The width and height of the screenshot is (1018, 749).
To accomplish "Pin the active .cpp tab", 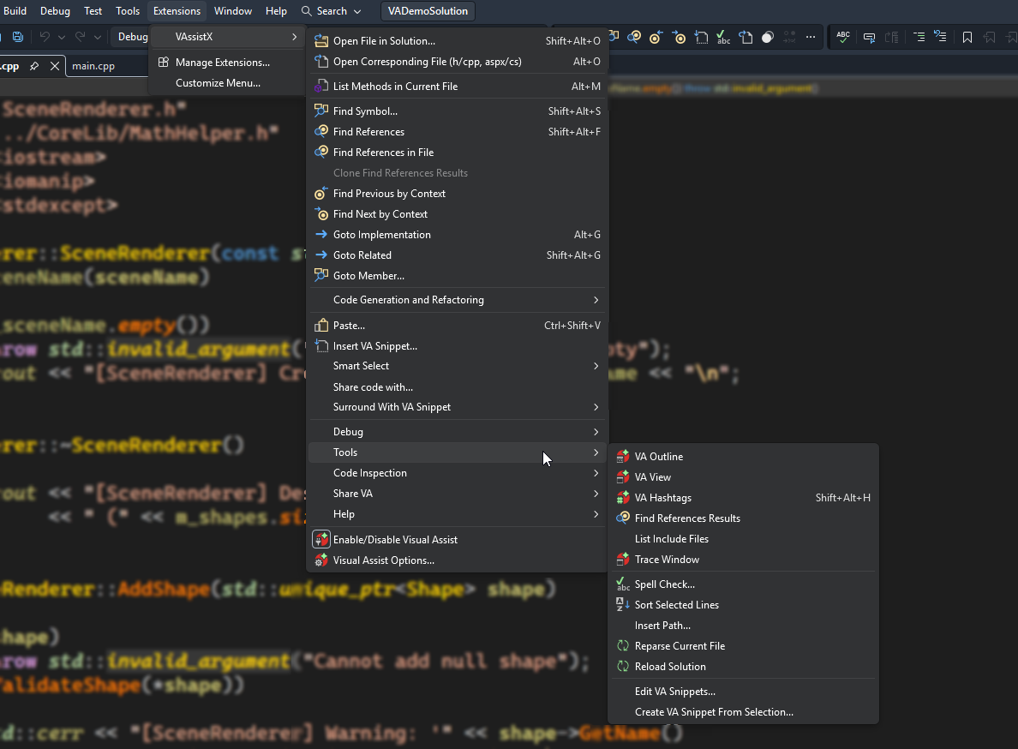I will click(x=34, y=65).
